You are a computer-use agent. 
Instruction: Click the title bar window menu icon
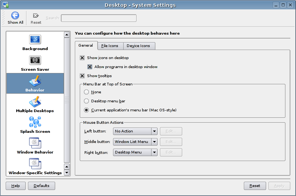(5, 5)
